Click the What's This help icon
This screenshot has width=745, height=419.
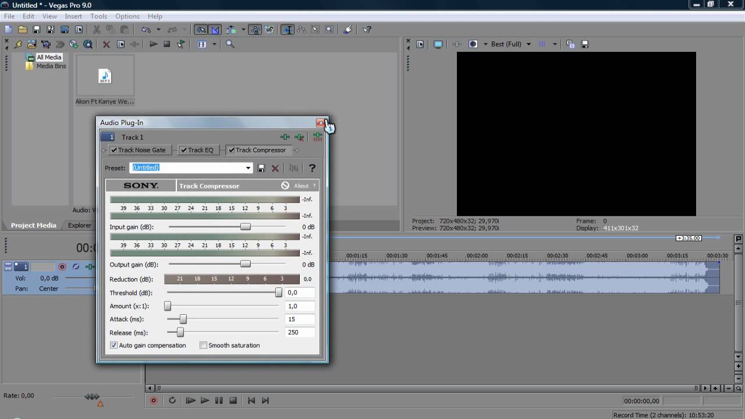(367, 29)
